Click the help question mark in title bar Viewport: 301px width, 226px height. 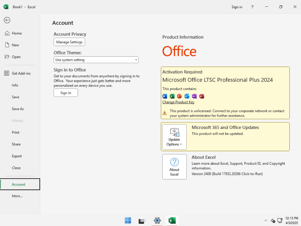[x=252, y=7]
